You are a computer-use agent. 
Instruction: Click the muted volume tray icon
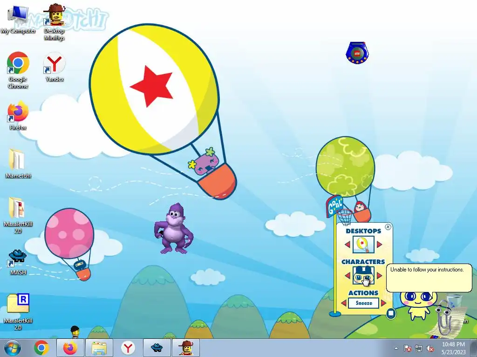(x=430, y=348)
